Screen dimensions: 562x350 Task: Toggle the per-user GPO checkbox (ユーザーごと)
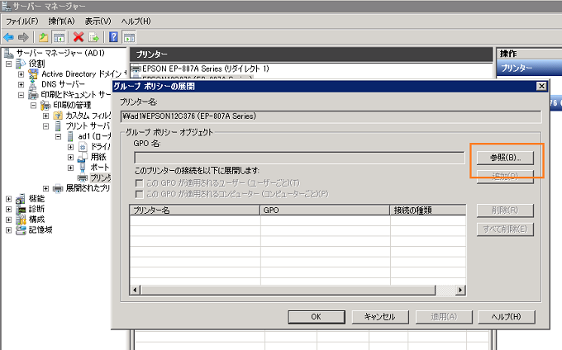[x=139, y=182]
